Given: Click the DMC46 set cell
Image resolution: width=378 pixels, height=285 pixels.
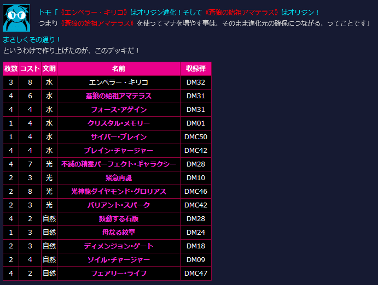Looking at the screenshot, I should pyautogui.click(x=196, y=192).
